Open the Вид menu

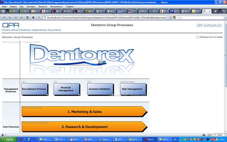click(x=21, y=6)
